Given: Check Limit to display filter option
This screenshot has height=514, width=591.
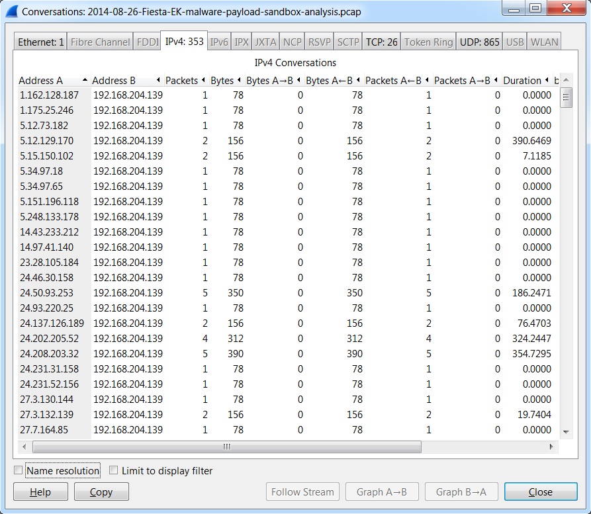Looking at the screenshot, I should click(x=114, y=471).
